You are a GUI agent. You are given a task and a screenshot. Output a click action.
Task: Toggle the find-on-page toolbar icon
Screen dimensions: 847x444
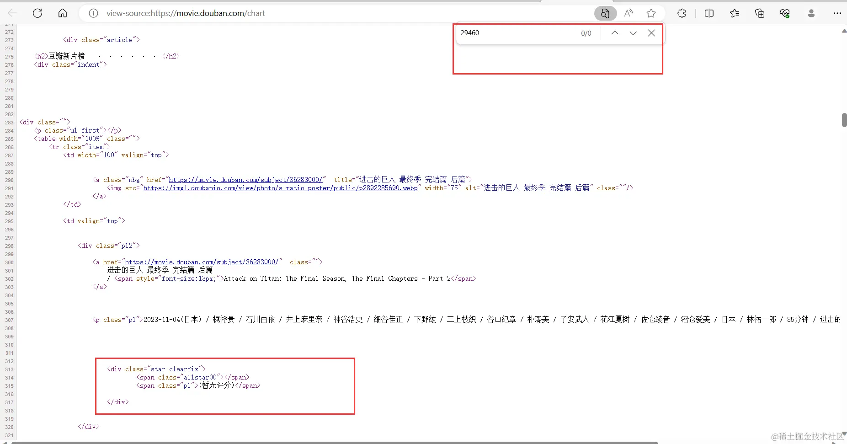(605, 13)
